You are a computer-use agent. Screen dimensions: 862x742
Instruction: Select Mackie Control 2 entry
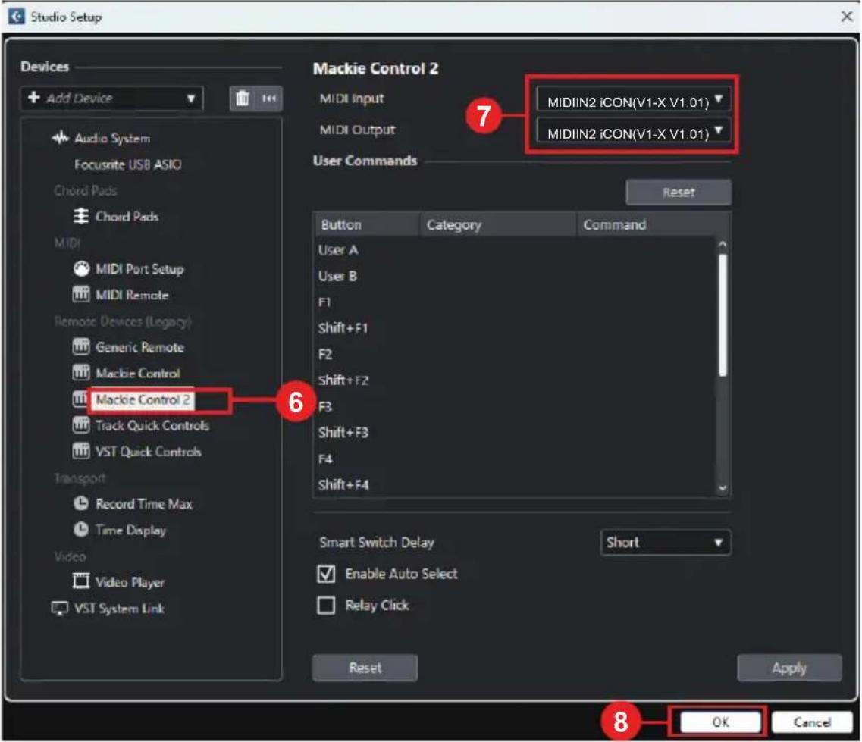[143, 399]
